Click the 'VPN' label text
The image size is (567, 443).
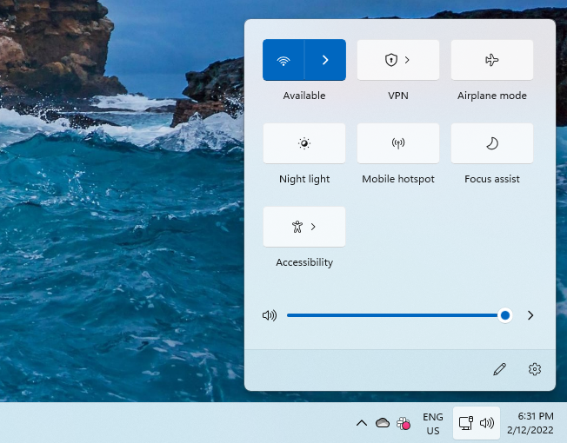398,96
